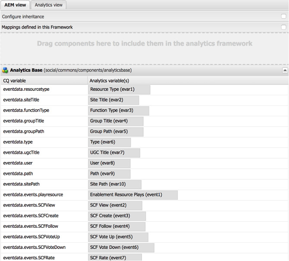Viewport: 289px width, 261px height.
Task: Select the AEM view tab
Action: pyautogui.click(x=15, y=5)
